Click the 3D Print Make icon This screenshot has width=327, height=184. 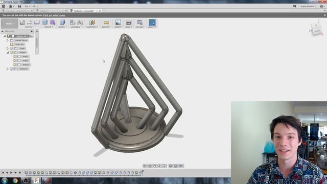click(x=129, y=22)
